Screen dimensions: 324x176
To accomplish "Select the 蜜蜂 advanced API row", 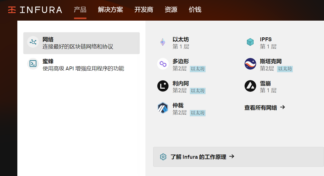I will click(x=82, y=65).
